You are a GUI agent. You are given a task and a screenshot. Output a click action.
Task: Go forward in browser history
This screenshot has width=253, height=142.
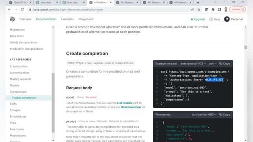(16, 9)
